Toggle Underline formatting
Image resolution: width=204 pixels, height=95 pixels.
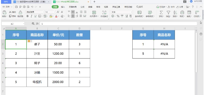[35, 16]
